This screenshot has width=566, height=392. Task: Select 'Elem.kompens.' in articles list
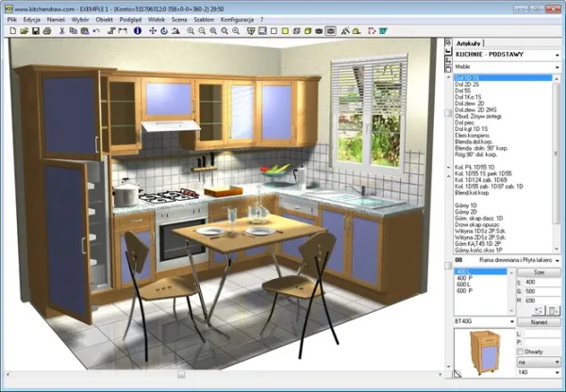pos(473,136)
